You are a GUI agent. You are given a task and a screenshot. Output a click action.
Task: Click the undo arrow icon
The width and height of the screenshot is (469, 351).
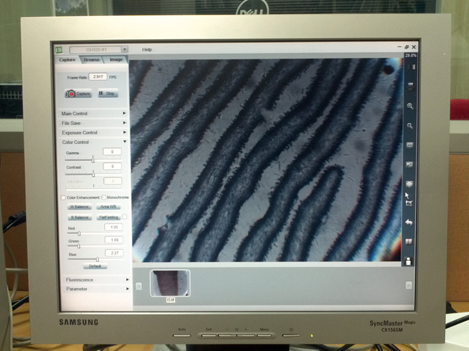point(409,222)
